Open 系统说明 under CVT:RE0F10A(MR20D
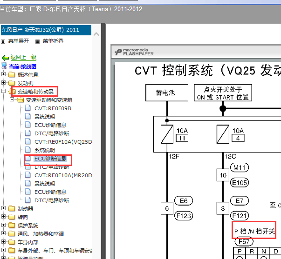281x259 pixels. pos(45,184)
